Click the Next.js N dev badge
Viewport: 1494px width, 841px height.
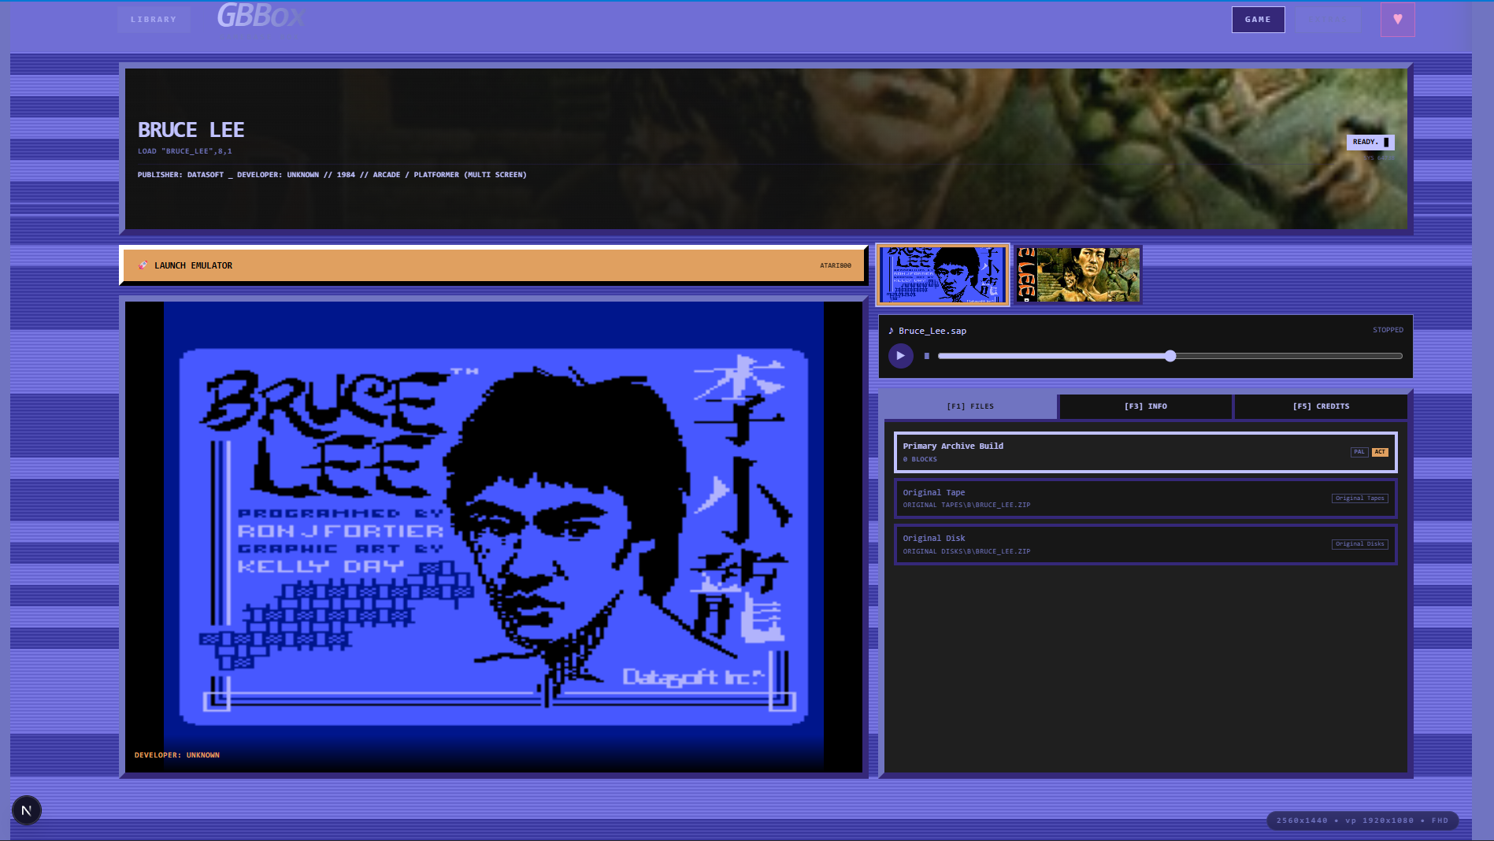pos(26,810)
